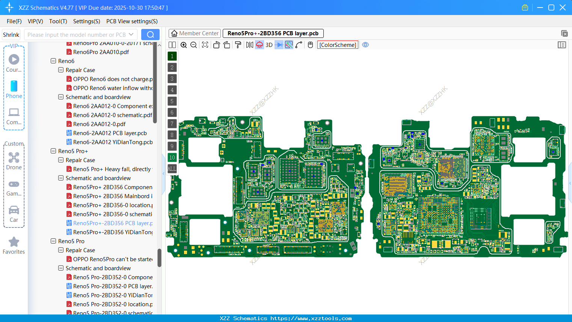This screenshot has height=322, width=572.
Task: Open the Member Center
Action: coord(195,33)
